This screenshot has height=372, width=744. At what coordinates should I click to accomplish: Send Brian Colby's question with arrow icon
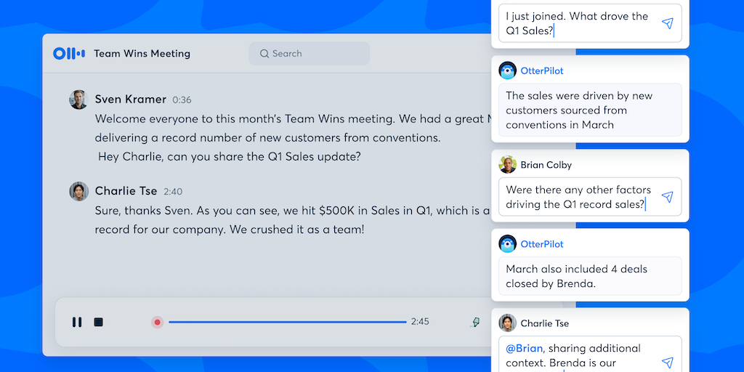coord(667,197)
